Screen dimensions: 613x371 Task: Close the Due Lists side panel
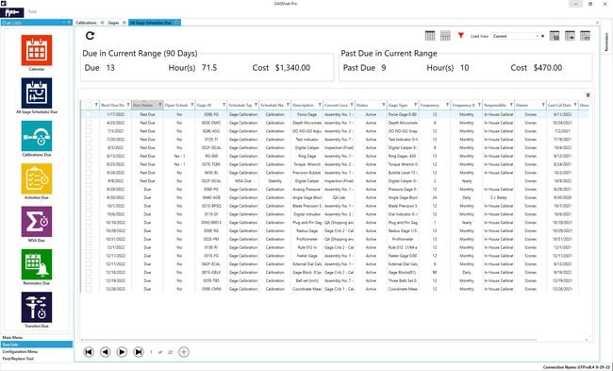[69, 23]
